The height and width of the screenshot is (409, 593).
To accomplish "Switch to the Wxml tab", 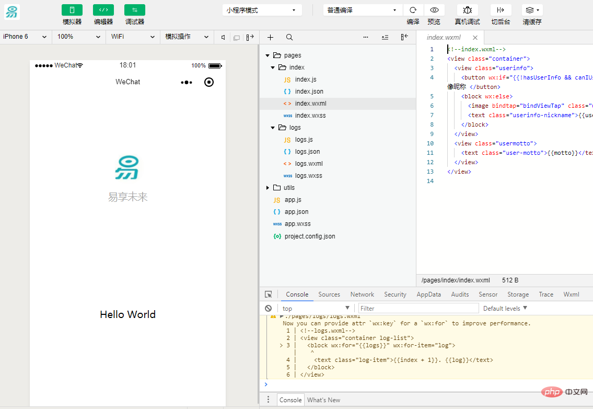I will pyautogui.click(x=571, y=294).
